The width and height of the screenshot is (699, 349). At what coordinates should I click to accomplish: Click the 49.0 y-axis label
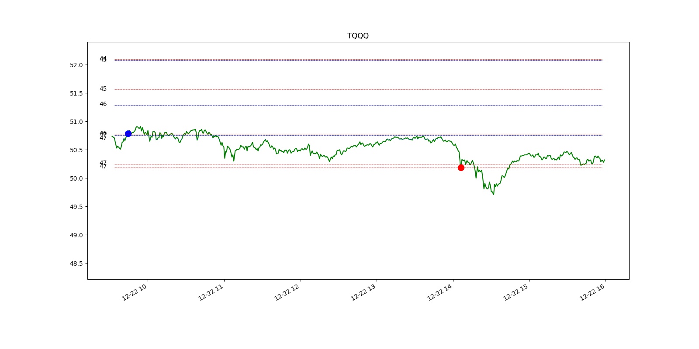tap(76, 235)
